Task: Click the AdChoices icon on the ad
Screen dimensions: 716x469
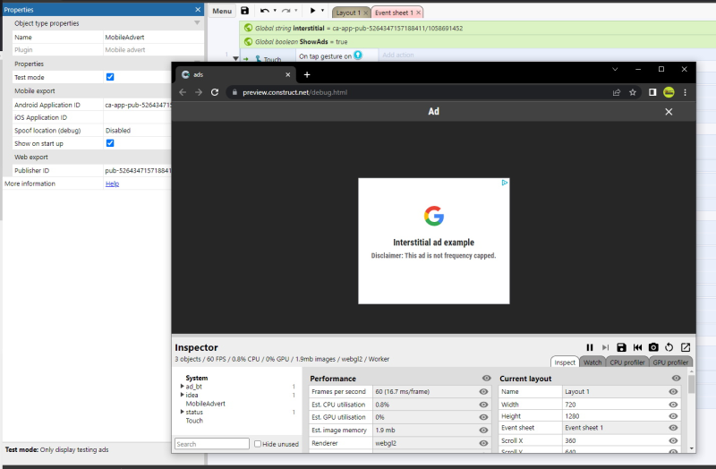Action: 505,183
